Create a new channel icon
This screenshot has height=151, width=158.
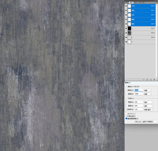(x=151, y=80)
